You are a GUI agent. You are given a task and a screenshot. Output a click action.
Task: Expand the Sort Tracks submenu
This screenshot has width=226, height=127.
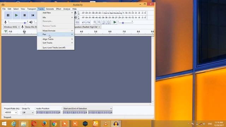(56, 43)
